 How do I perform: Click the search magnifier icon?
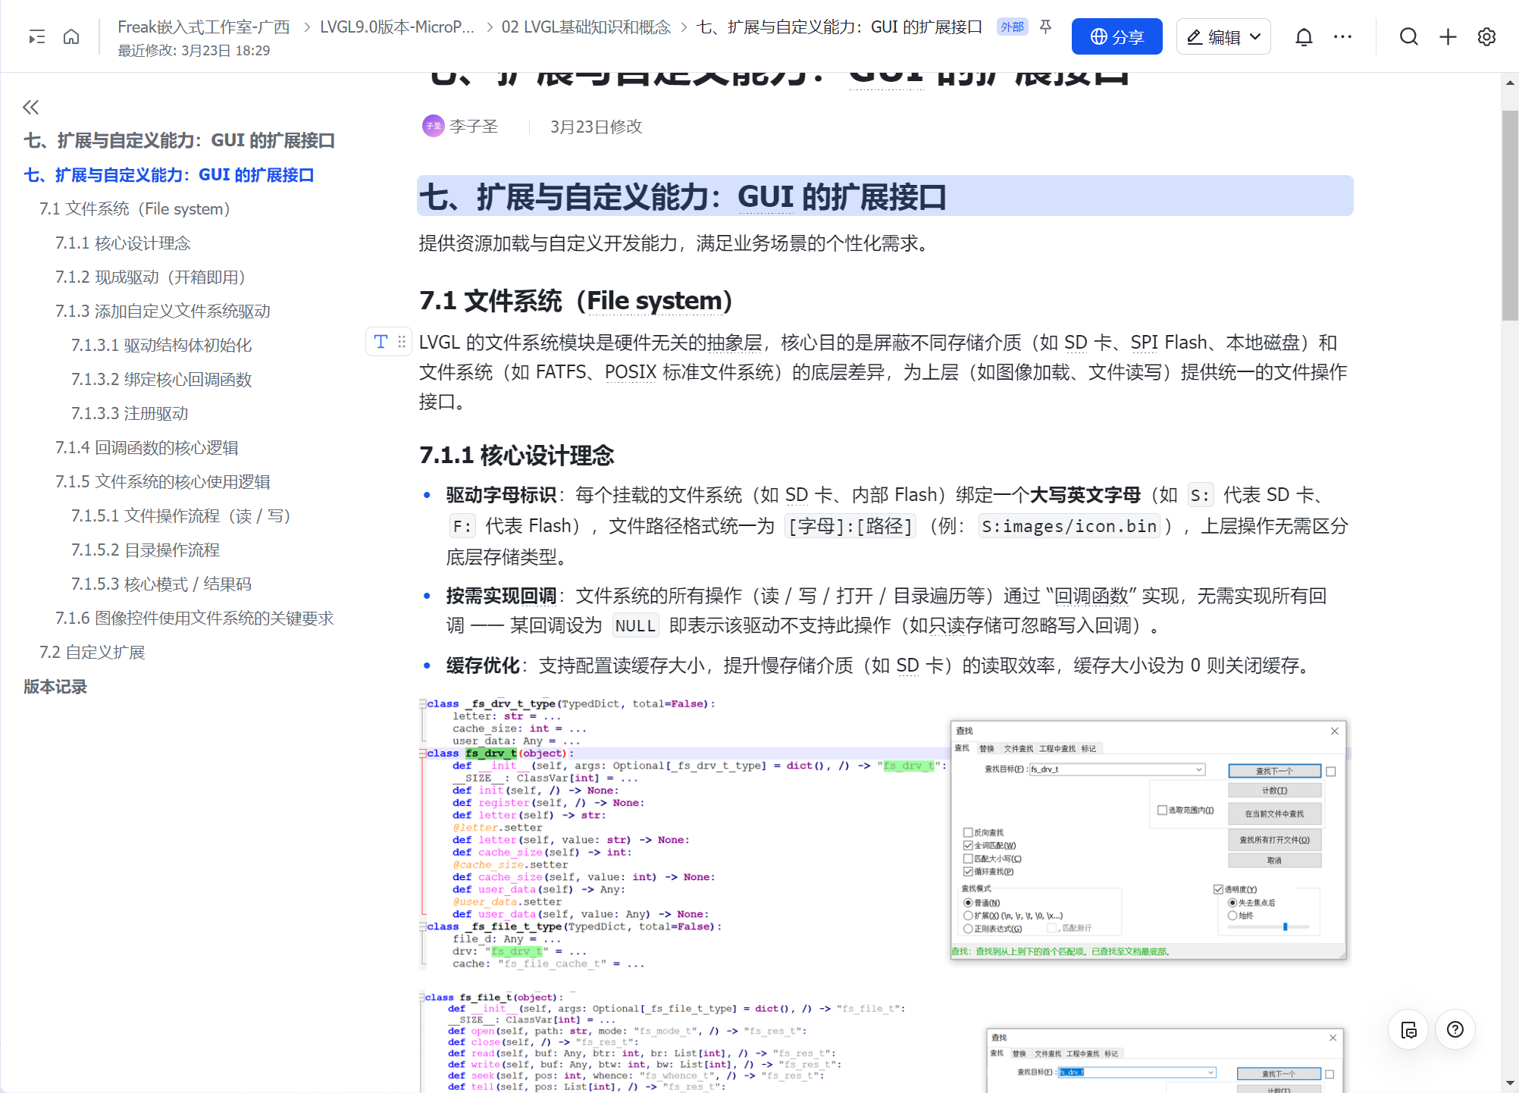(x=1408, y=36)
